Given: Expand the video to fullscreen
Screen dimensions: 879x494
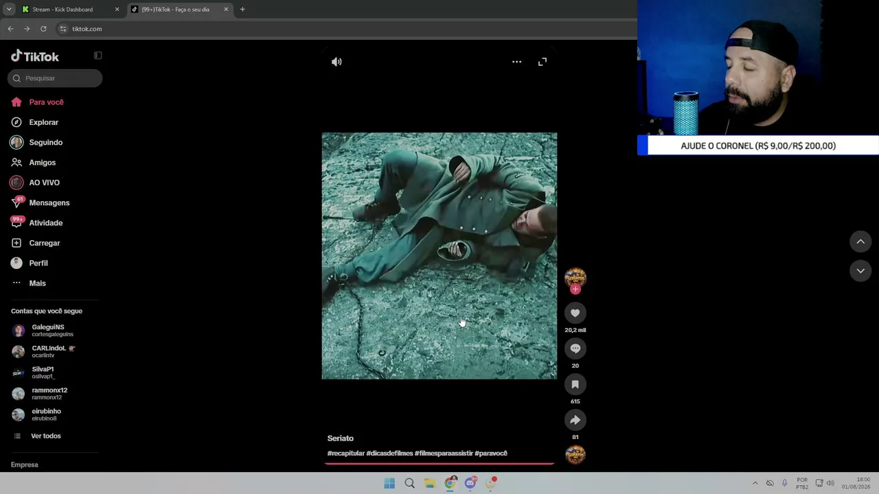Looking at the screenshot, I should pyautogui.click(x=543, y=62).
